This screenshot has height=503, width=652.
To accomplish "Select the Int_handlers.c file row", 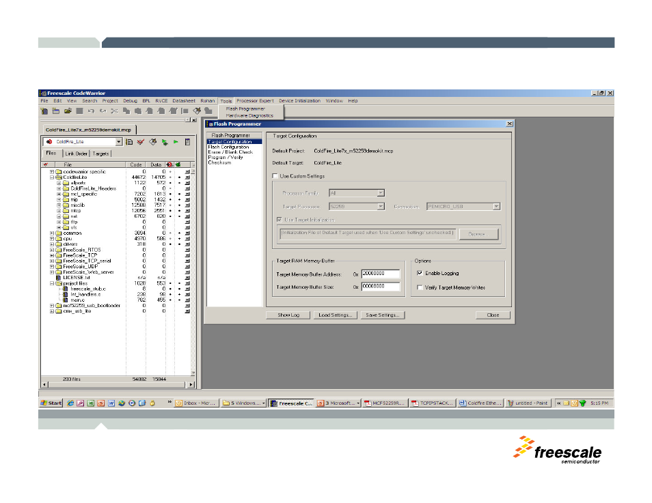I will (85, 294).
